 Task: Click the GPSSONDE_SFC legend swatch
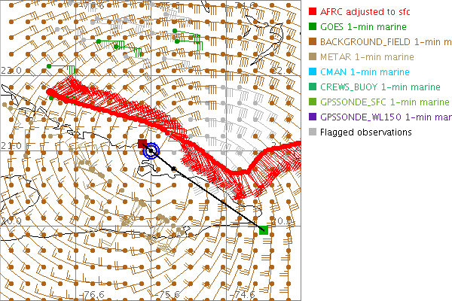coord(313,102)
